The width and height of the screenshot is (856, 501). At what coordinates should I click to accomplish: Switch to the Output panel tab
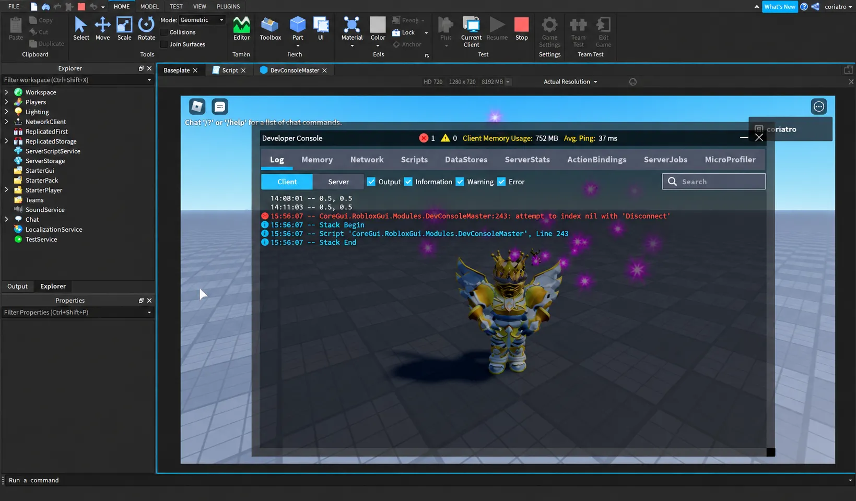17,287
